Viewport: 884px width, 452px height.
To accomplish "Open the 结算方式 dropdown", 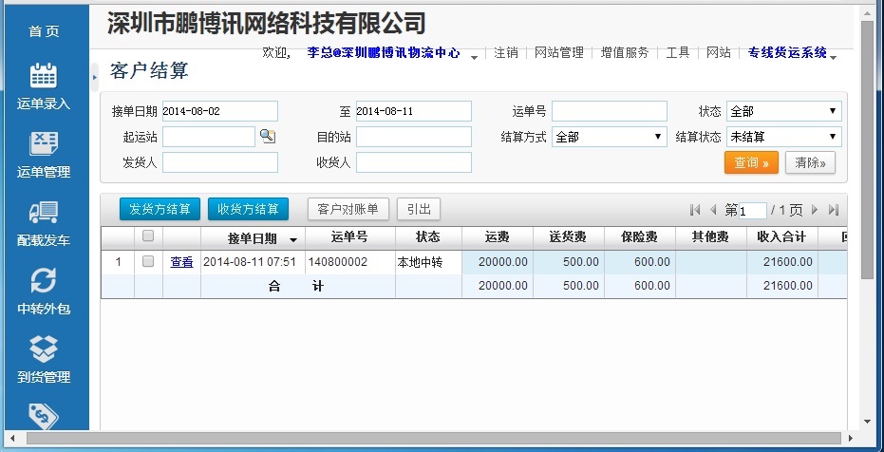I will 609,137.
